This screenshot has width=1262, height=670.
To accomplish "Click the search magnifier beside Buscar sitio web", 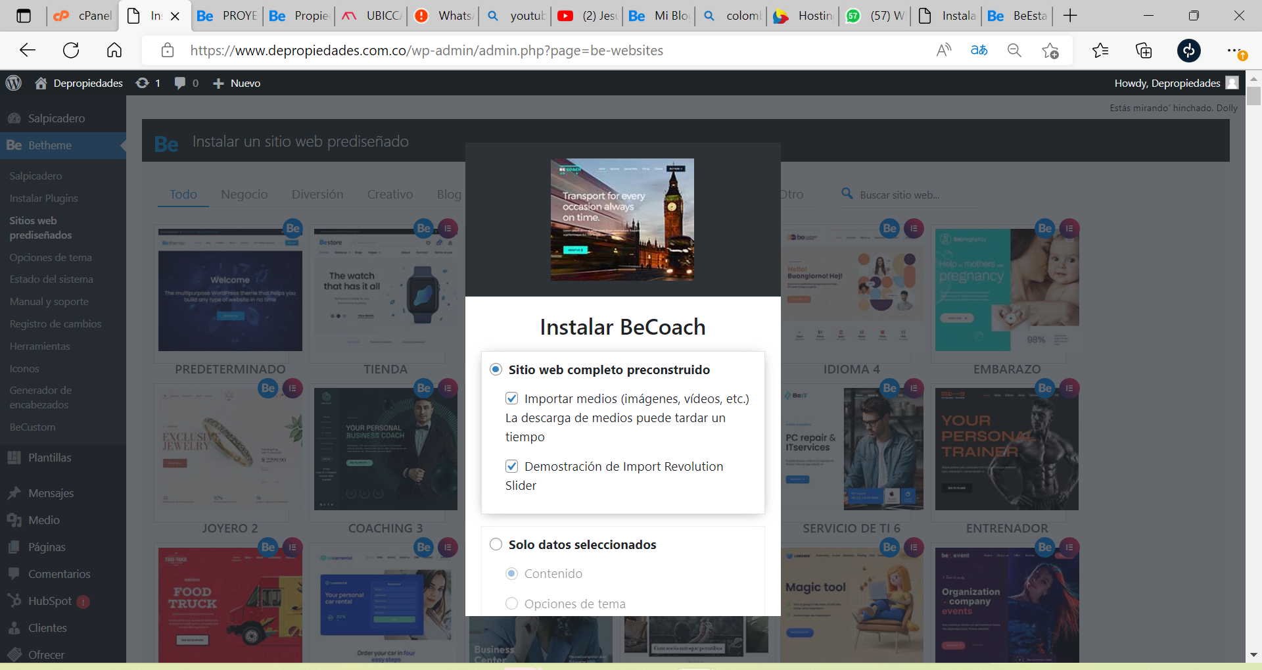I will [x=848, y=194].
